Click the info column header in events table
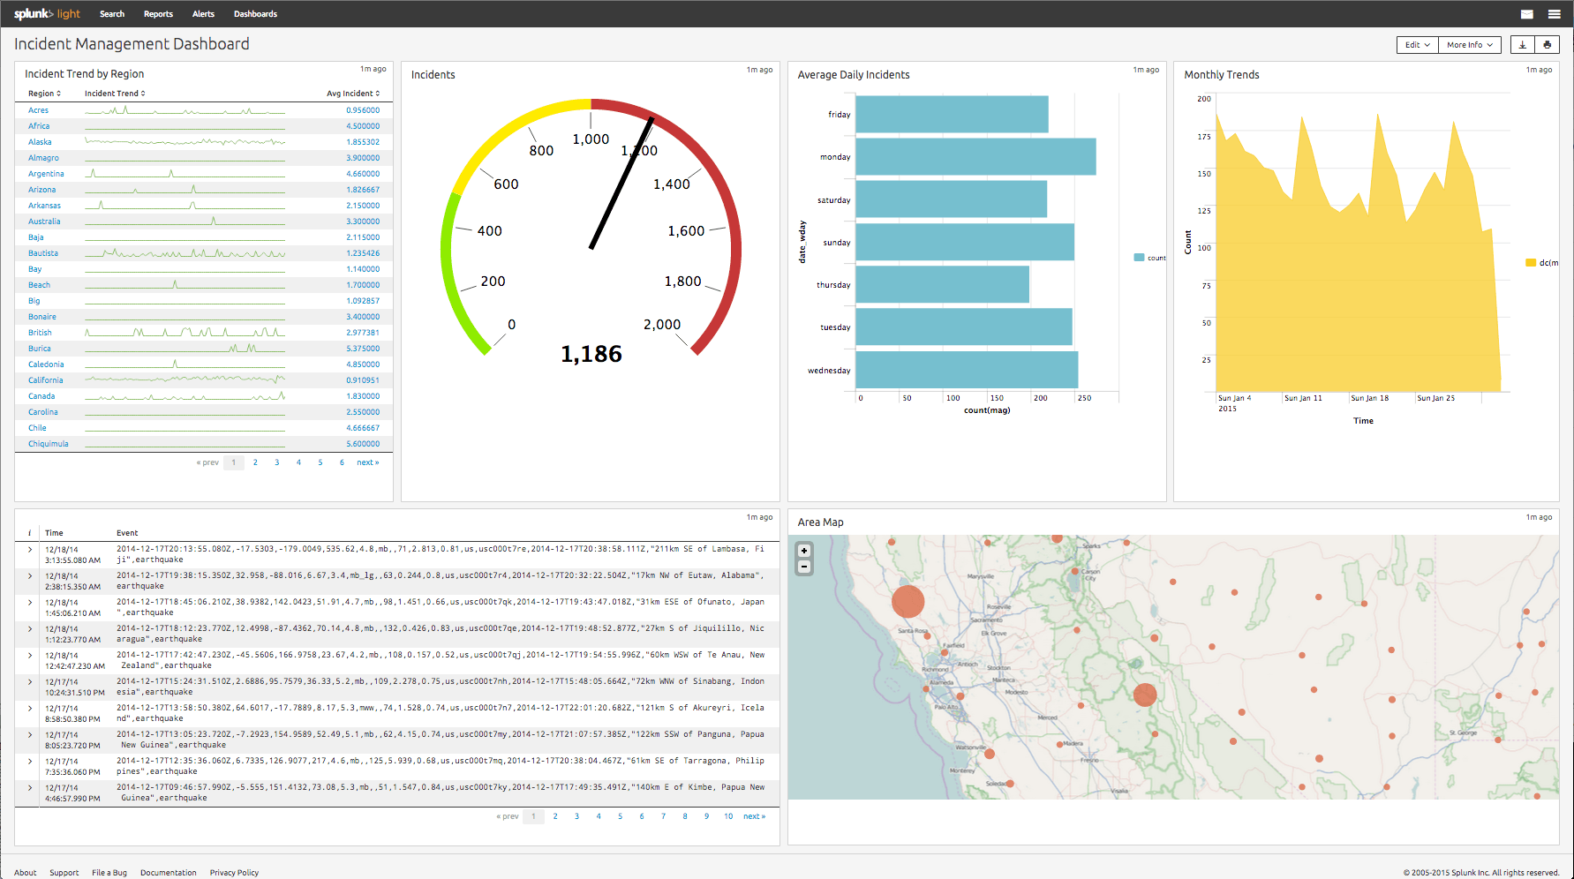Screen dimensions: 1574x879 point(29,532)
